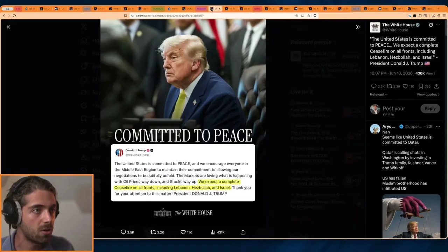Click 10:07 PM Jun 18, 2026 timestamp
The height and width of the screenshot is (252, 448).
tap(391, 73)
